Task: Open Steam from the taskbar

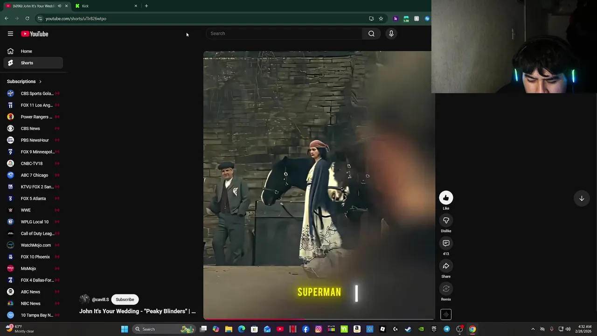Action: click(408, 329)
